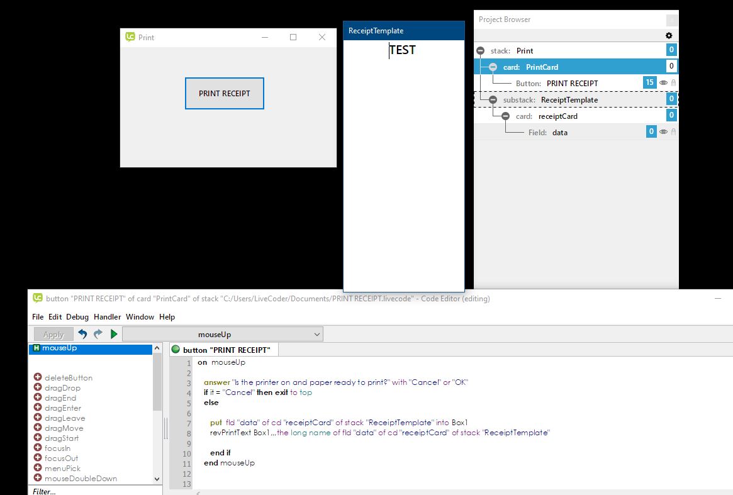The width and height of the screenshot is (733, 495).
Task: Click the plus icon beside focusIn
Action: (38, 448)
